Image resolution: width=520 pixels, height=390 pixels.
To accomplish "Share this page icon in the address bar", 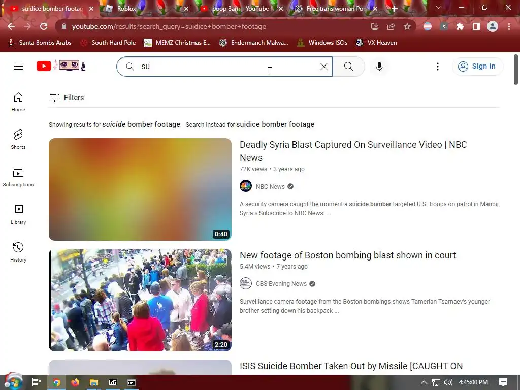I will tap(391, 26).
